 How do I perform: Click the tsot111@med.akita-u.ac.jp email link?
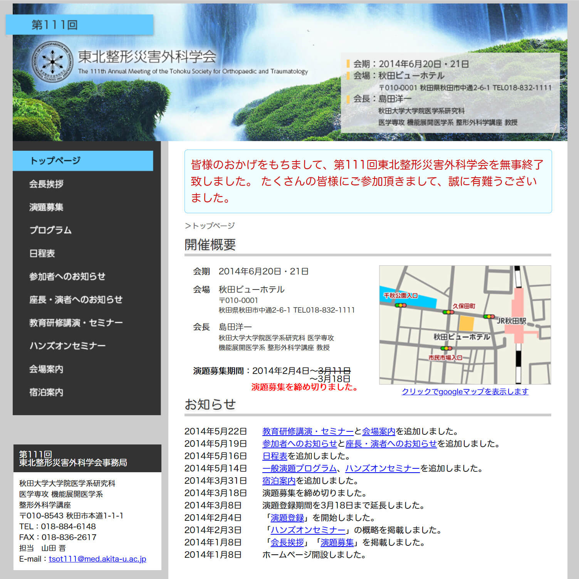coord(97,559)
